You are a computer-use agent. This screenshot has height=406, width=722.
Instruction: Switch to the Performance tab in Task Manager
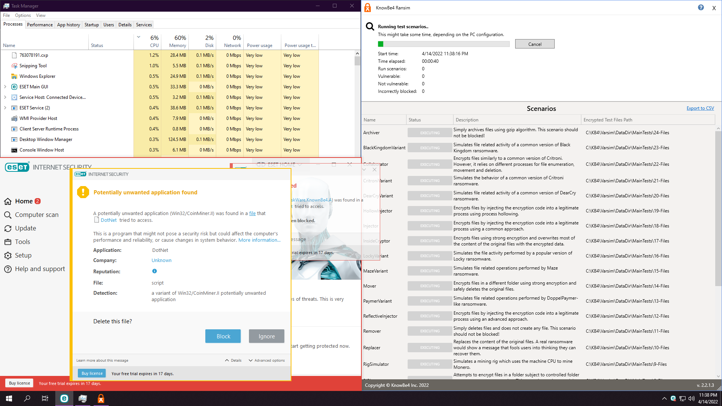pos(40,25)
